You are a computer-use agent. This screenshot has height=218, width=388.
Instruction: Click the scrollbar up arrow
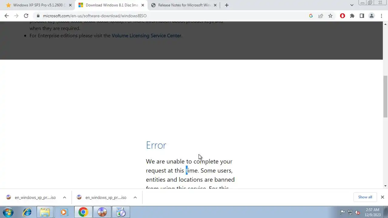pyautogui.click(x=386, y=24)
